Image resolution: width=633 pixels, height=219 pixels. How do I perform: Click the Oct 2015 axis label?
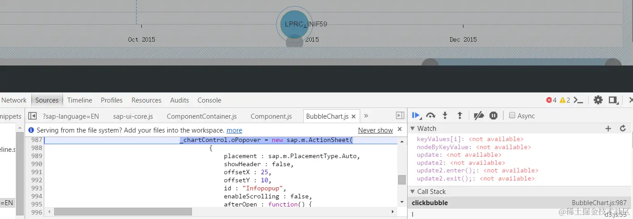tap(141, 39)
